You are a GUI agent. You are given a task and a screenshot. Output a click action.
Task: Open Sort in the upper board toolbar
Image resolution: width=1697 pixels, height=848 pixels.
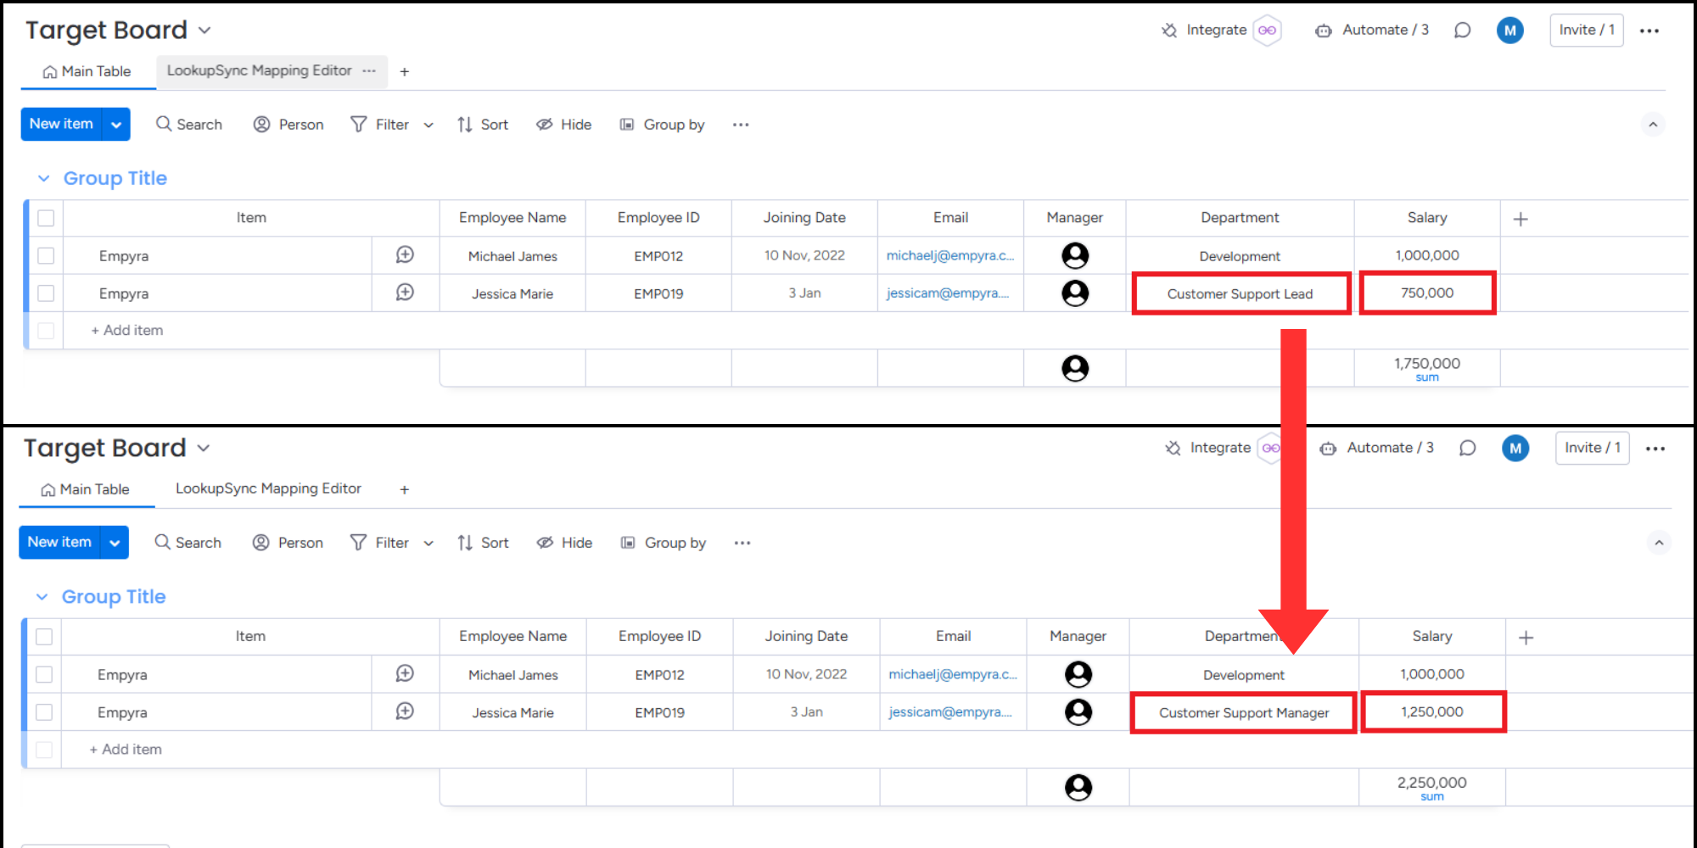click(x=483, y=125)
